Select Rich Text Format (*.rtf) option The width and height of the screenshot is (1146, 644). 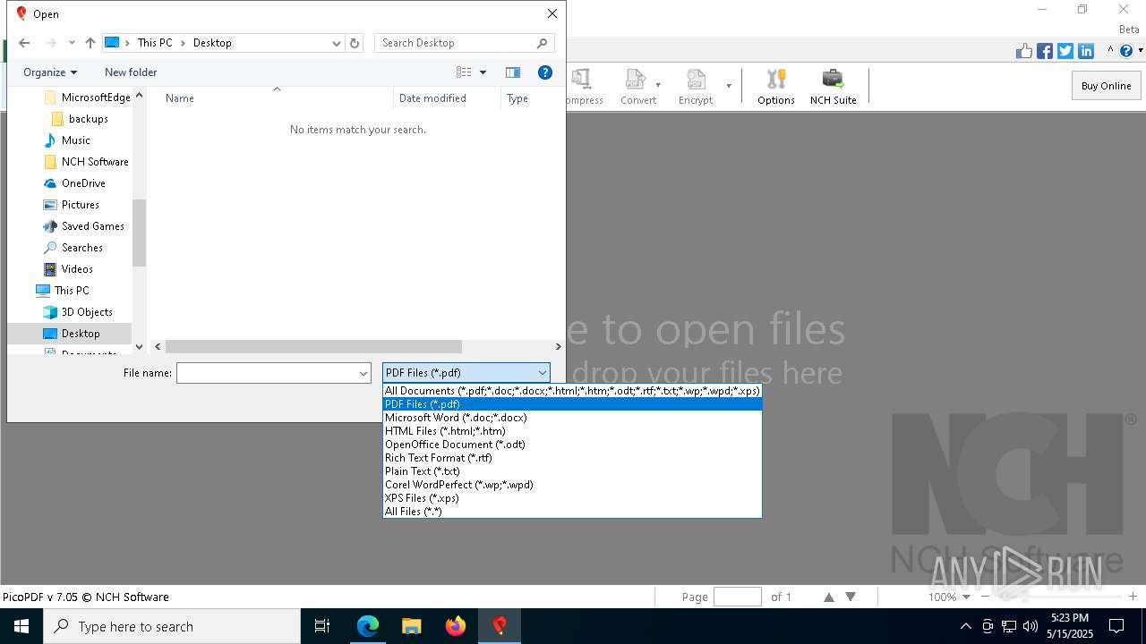tap(572, 458)
